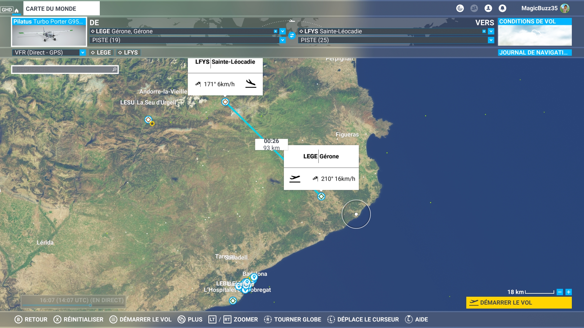Viewport: 584px width, 328px height.
Task: Expand the arrival PISTE (25) dropdown
Action: click(x=491, y=40)
